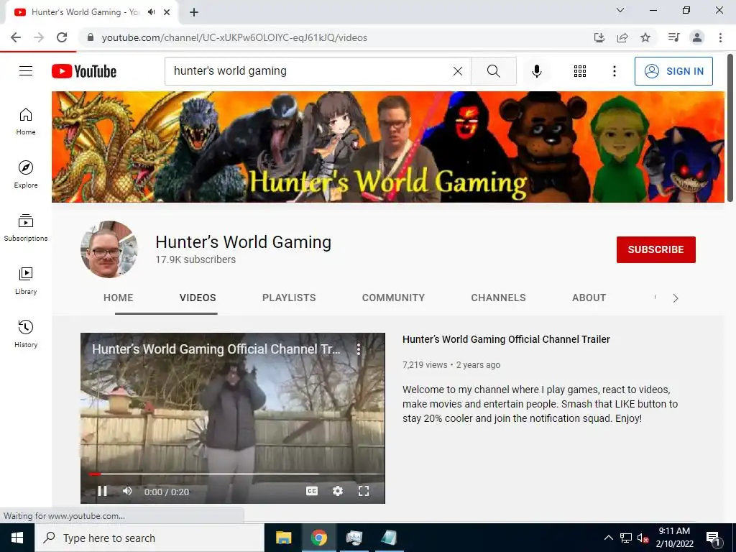View site info via the lock icon

[x=91, y=37]
